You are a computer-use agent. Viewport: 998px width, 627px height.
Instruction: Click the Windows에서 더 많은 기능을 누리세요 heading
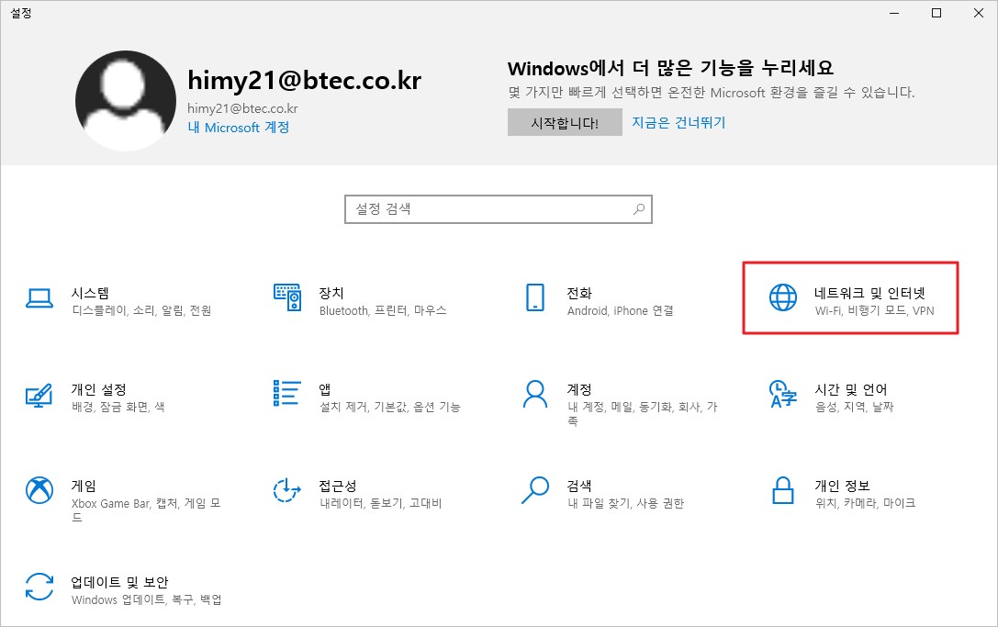[671, 68]
